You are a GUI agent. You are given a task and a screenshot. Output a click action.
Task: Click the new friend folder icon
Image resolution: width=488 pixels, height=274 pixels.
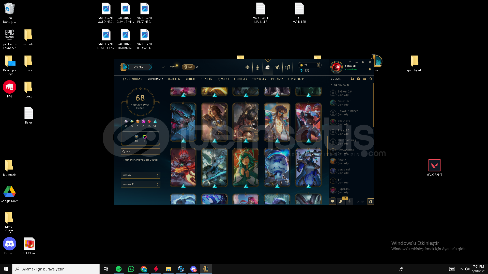(359, 79)
